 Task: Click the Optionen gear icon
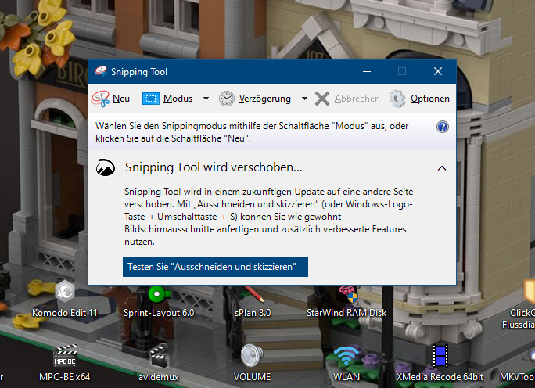pyautogui.click(x=397, y=99)
